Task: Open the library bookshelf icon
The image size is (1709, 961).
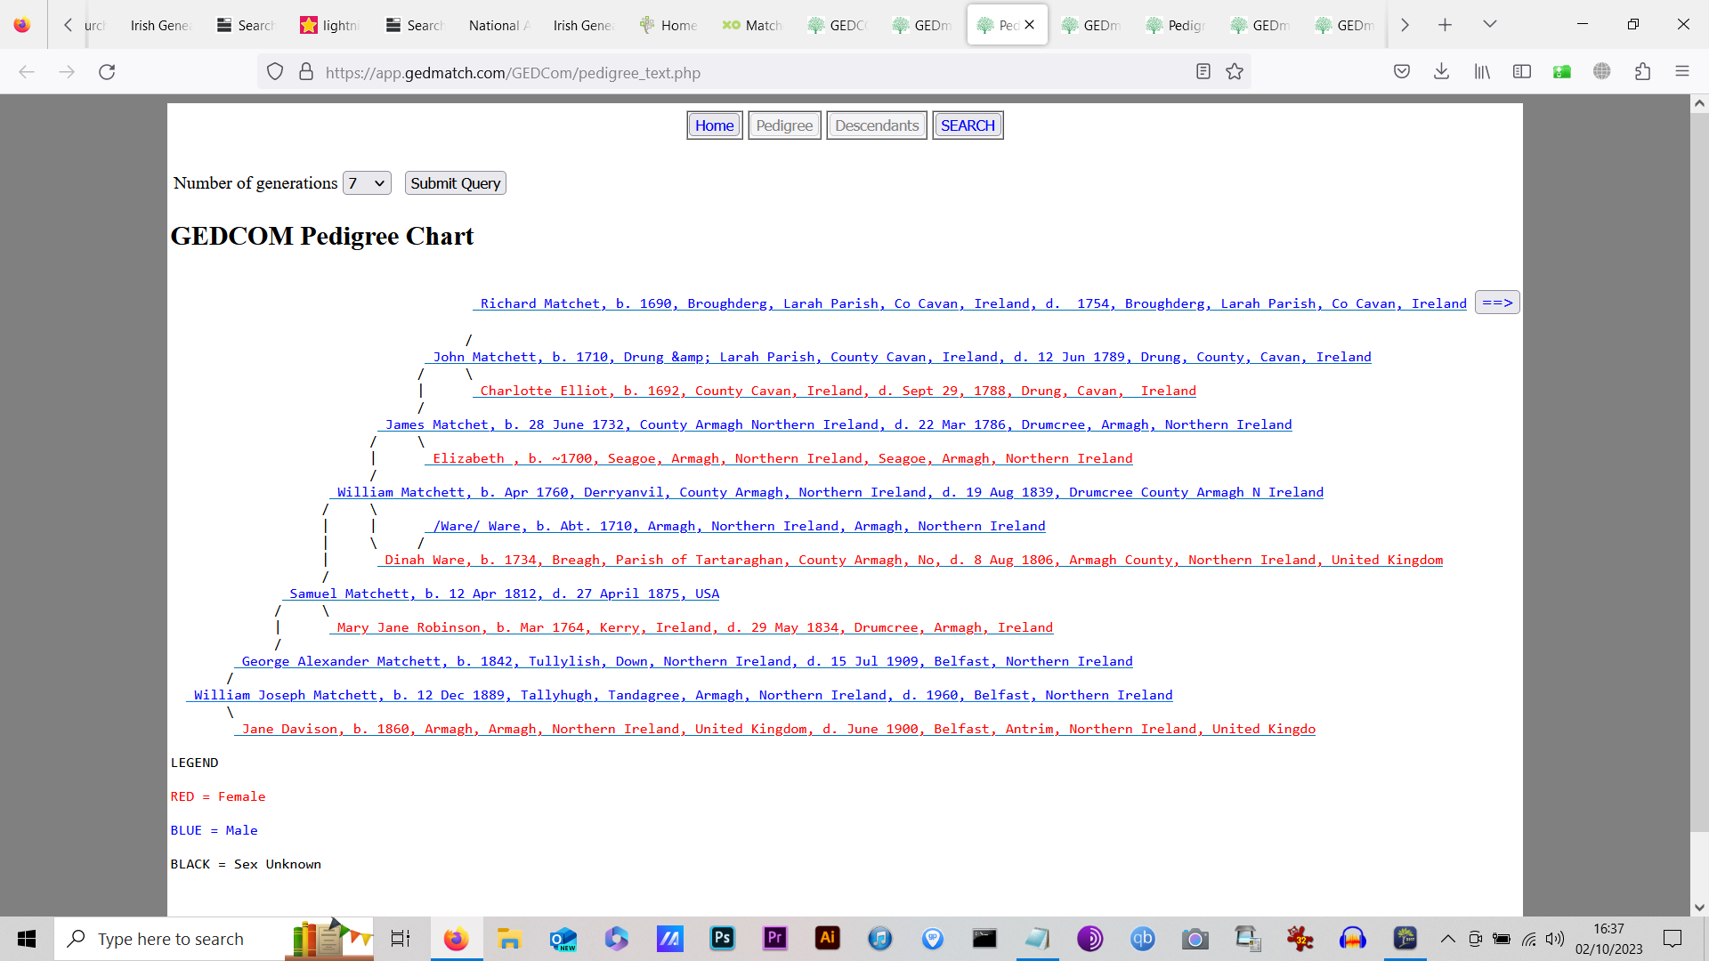Action: tap(1482, 72)
